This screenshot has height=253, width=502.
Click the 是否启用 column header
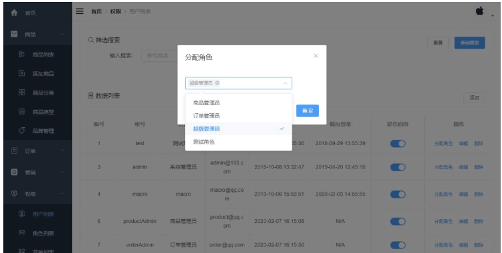397,125
